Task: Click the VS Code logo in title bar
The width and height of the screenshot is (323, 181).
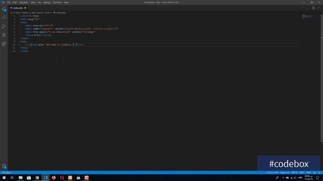Action: tap(3, 3)
